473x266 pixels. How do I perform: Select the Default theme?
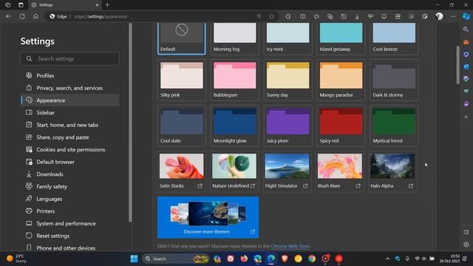182,38
